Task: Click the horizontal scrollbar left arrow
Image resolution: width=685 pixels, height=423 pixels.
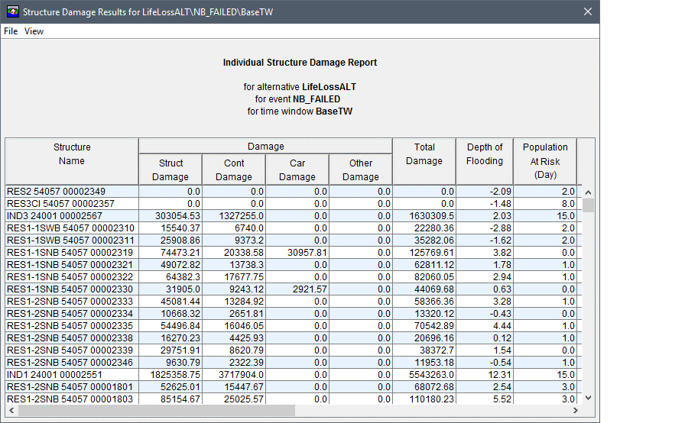Action: [x=11, y=410]
